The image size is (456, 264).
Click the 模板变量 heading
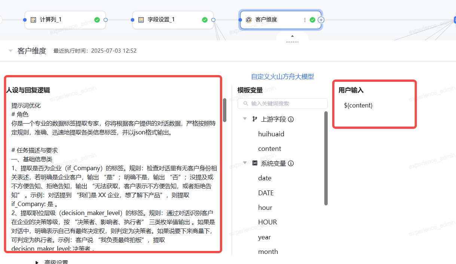[x=250, y=90]
